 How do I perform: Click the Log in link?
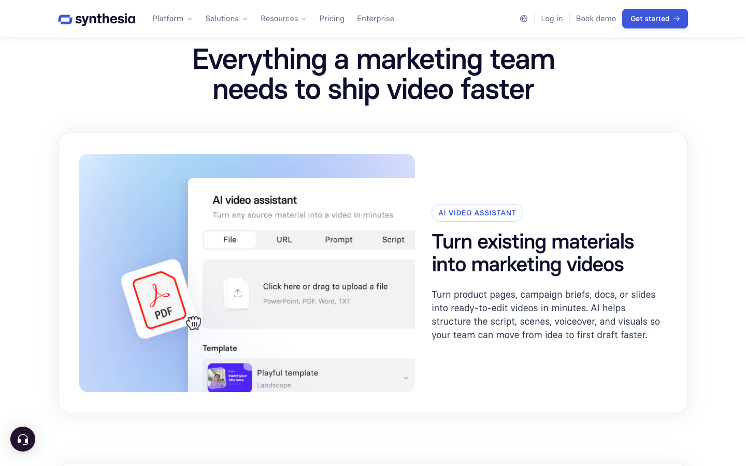coord(552,19)
